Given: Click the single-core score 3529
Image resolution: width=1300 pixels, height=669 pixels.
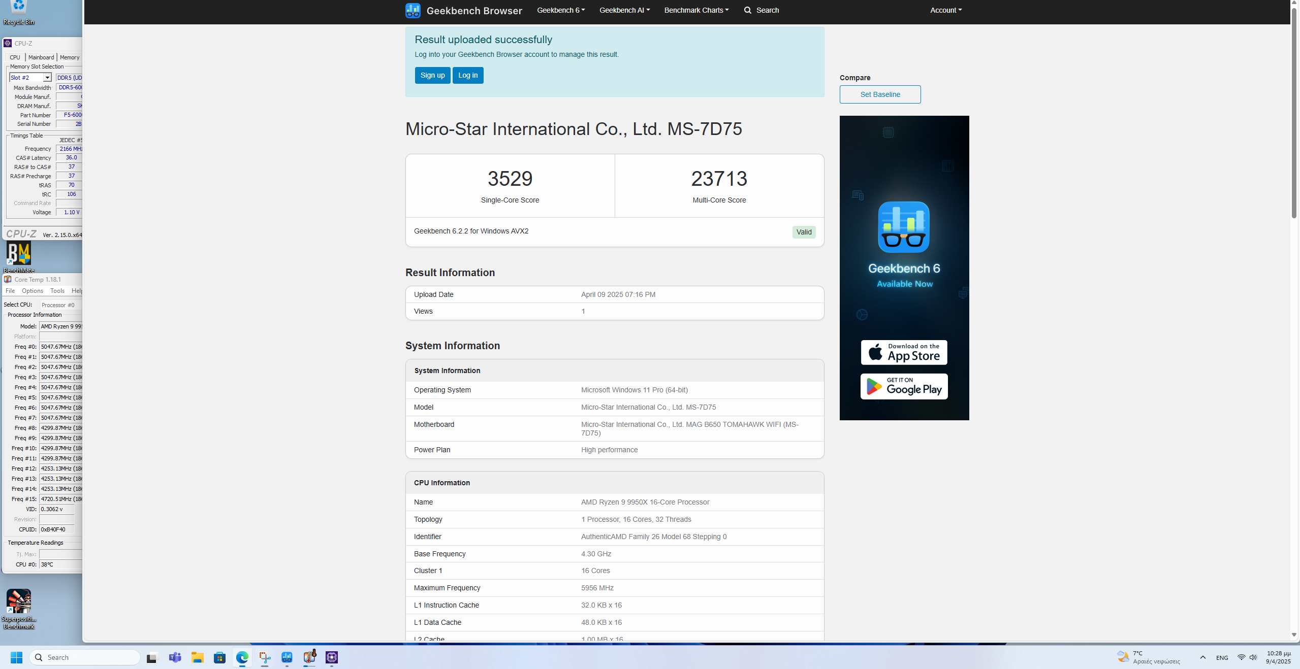Looking at the screenshot, I should [510, 179].
